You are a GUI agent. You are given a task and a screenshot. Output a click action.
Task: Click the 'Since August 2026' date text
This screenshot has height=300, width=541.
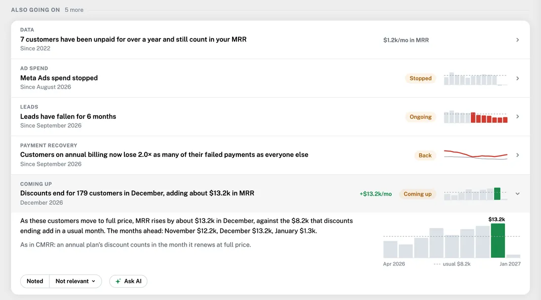coord(45,87)
